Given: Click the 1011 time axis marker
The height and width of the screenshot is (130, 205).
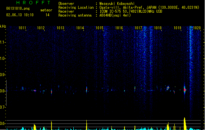Looking at the screenshot, I should click(x=22, y=28).
